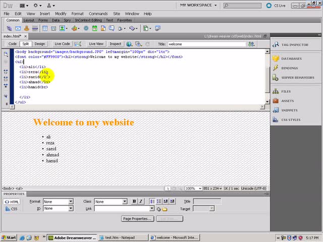
Task: Open the Tag Chooser
Action: pos(158,28)
